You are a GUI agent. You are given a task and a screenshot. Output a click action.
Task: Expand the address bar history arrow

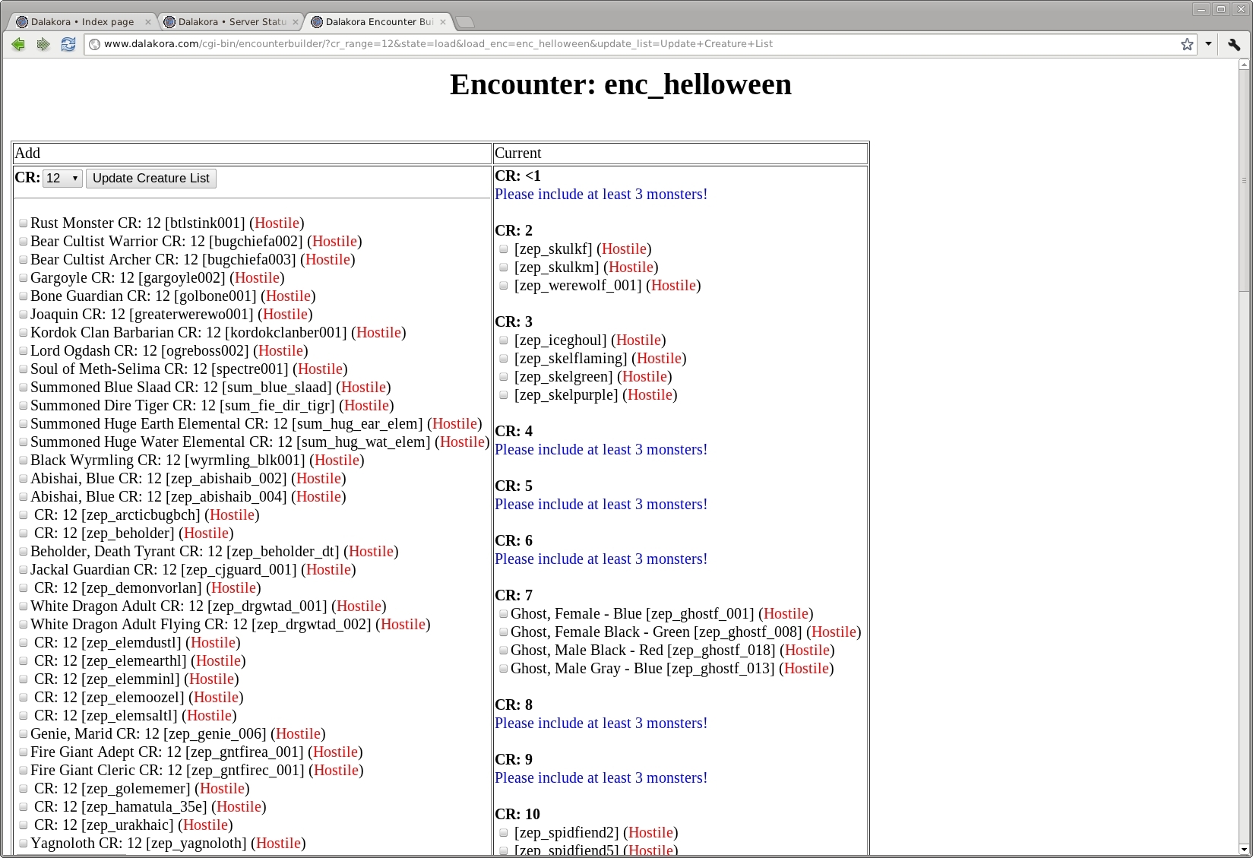pos(1208,44)
